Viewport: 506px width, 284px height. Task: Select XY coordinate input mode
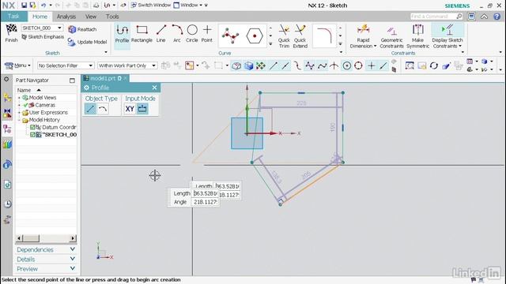(130, 109)
